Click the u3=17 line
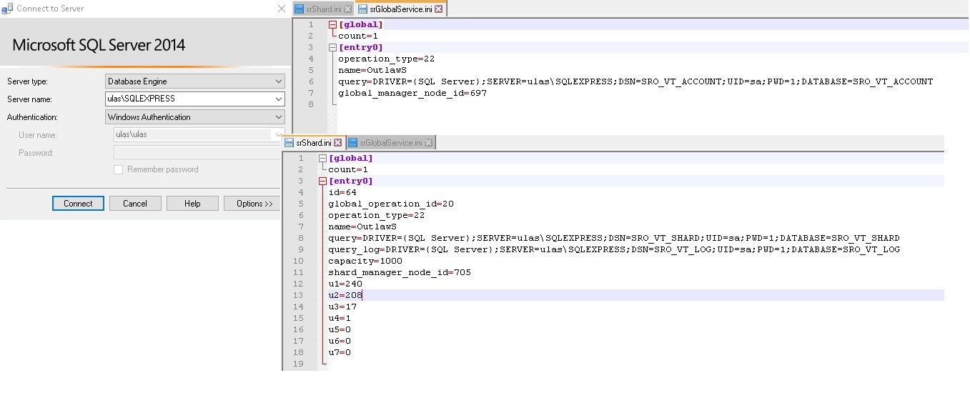This screenshot has height=408, width=970. pyautogui.click(x=342, y=307)
